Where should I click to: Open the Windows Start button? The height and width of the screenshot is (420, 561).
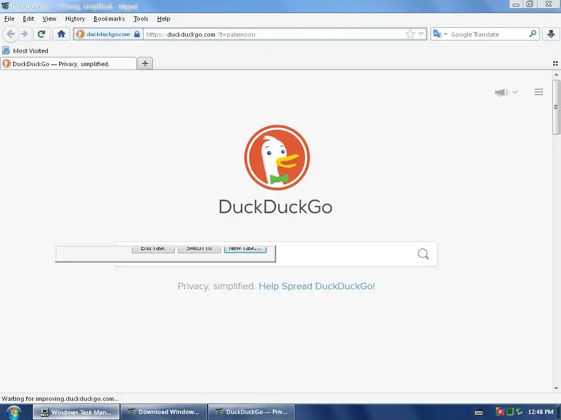pos(13,412)
